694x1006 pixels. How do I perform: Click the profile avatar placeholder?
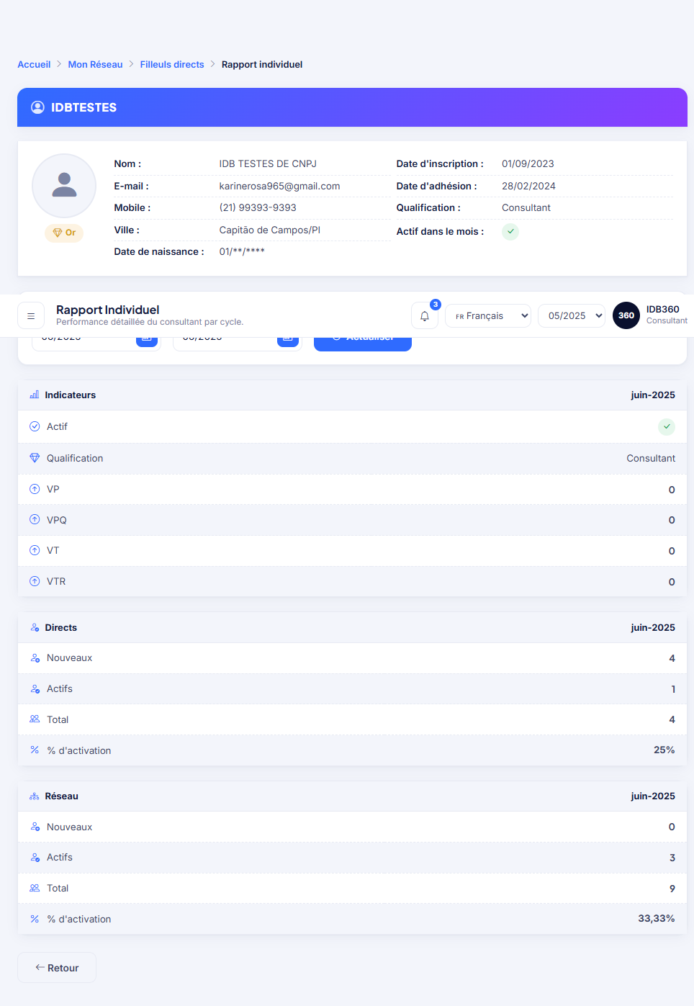[64, 186]
